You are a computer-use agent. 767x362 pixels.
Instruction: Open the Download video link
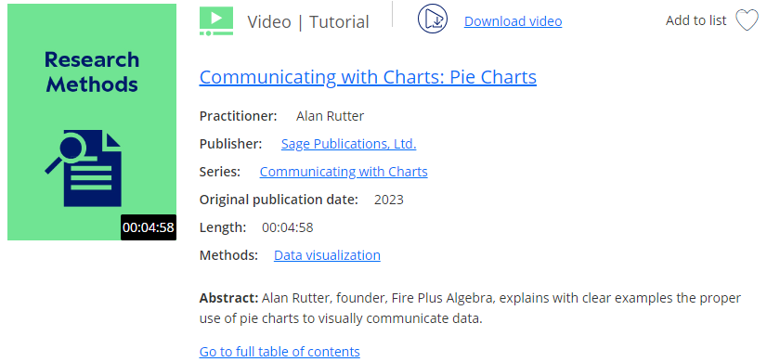[513, 21]
